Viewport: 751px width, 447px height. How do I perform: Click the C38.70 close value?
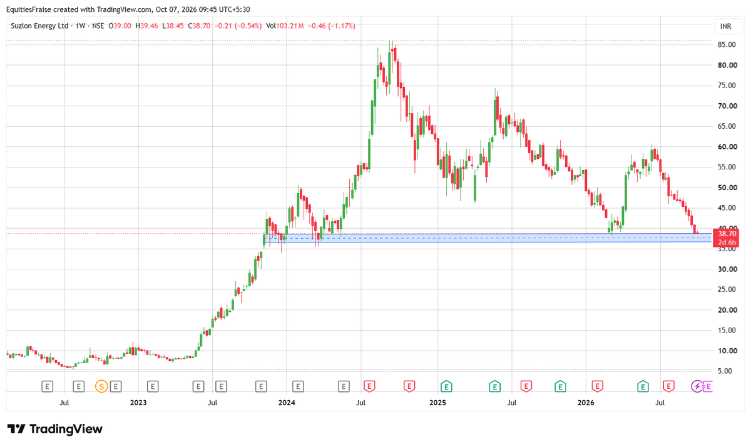click(x=199, y=26)
